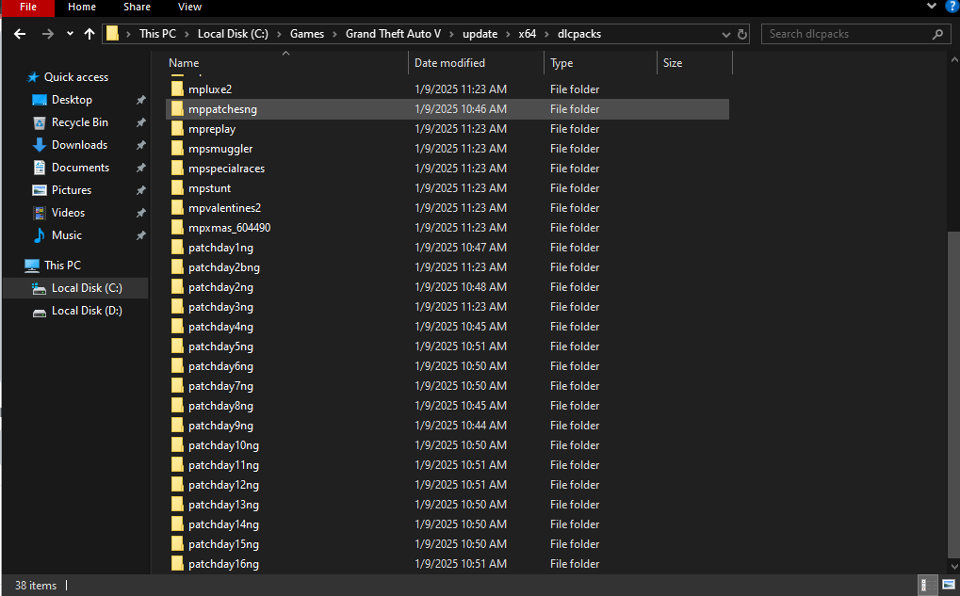Select Local Disk (D:) drive

[86, 311]
